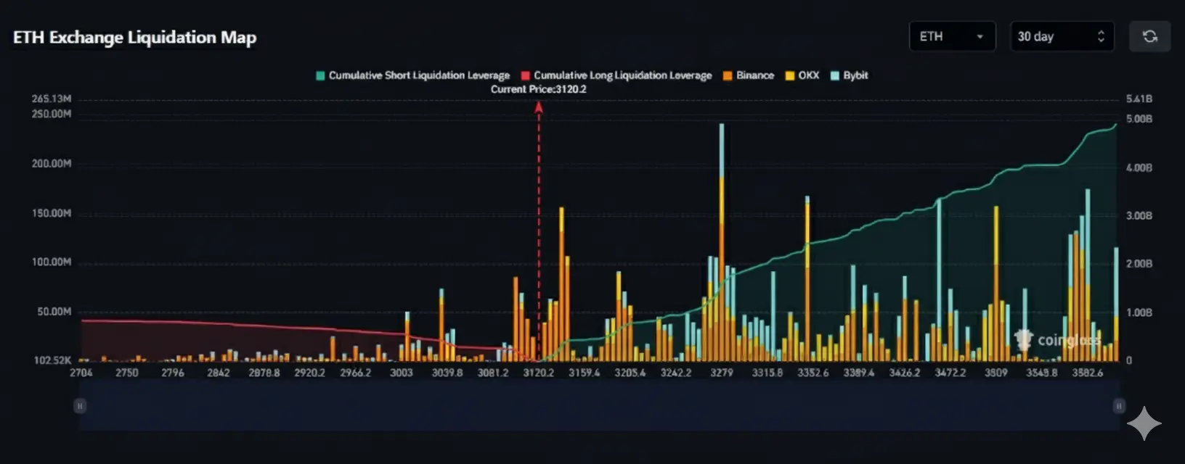The height and width of the screenshot is (464, 1185).
Task: Click the yellow OKX legend swatch
Action: (789, 76)
